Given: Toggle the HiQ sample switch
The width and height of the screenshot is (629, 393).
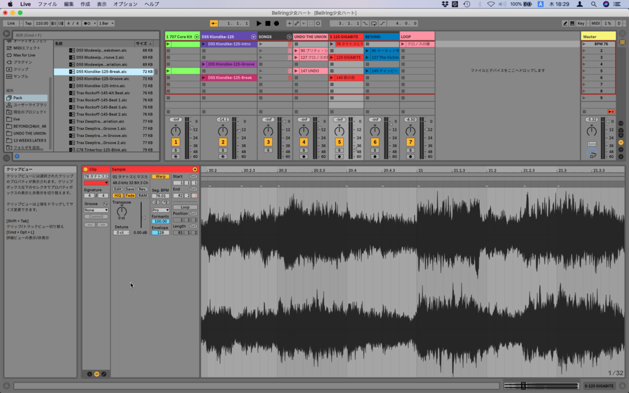Looking at the screenshot, I should tap(117, 196).
